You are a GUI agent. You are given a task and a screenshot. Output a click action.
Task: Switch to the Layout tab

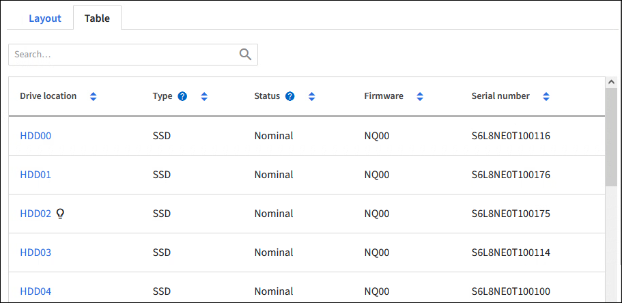click(x=45, y=18)
